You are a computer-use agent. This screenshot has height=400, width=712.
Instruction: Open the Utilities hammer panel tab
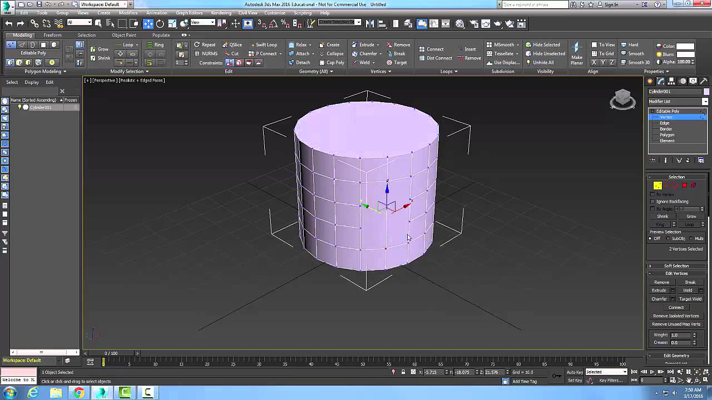704,81
